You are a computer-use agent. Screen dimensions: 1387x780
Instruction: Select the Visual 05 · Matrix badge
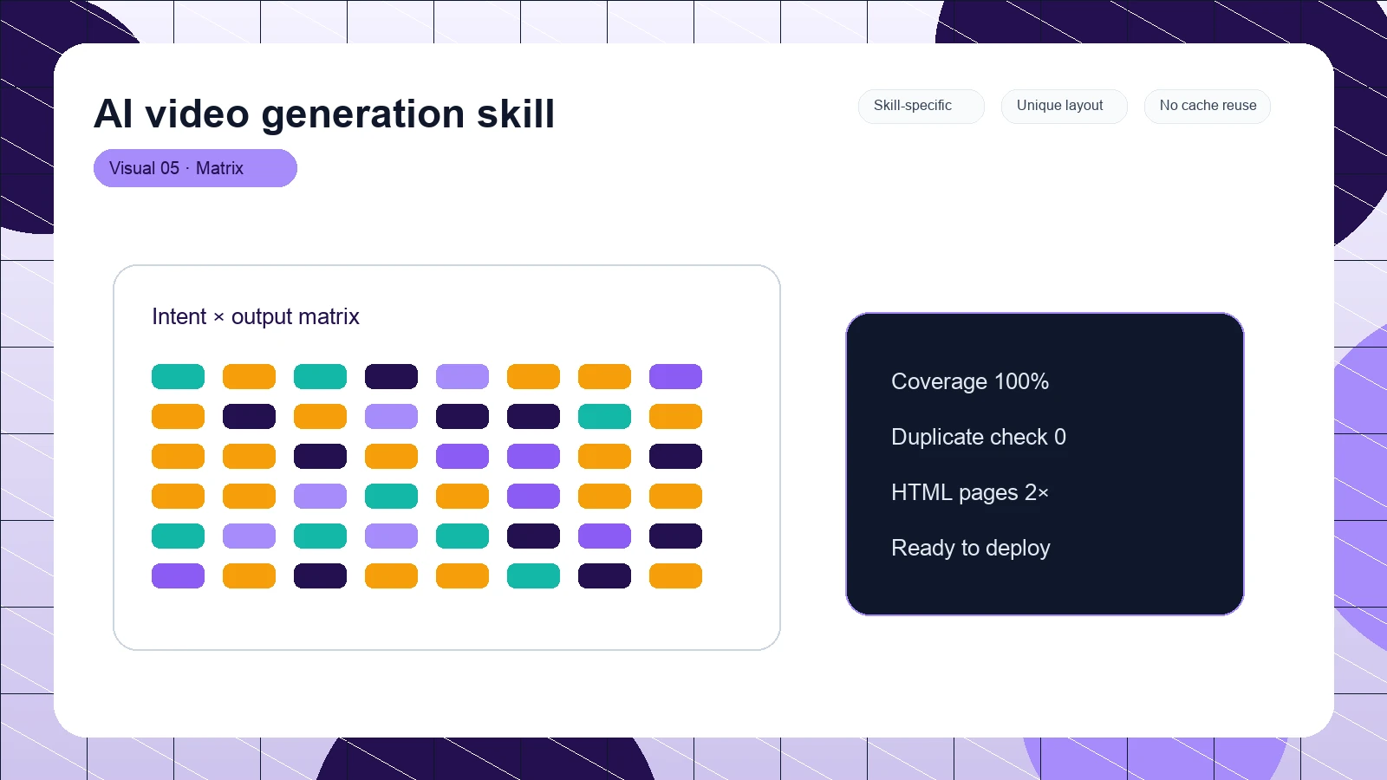(x=195, y=168)
